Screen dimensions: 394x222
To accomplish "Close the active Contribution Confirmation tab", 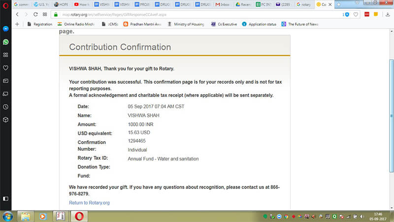I will (330, 4).
